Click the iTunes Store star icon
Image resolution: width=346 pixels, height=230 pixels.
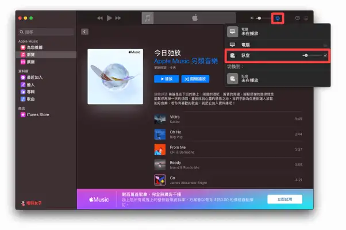23,114
